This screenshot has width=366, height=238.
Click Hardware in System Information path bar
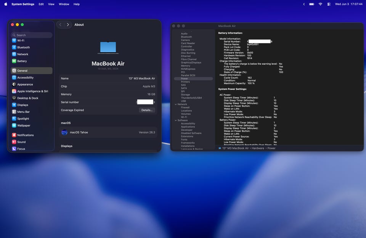(258, 148)
